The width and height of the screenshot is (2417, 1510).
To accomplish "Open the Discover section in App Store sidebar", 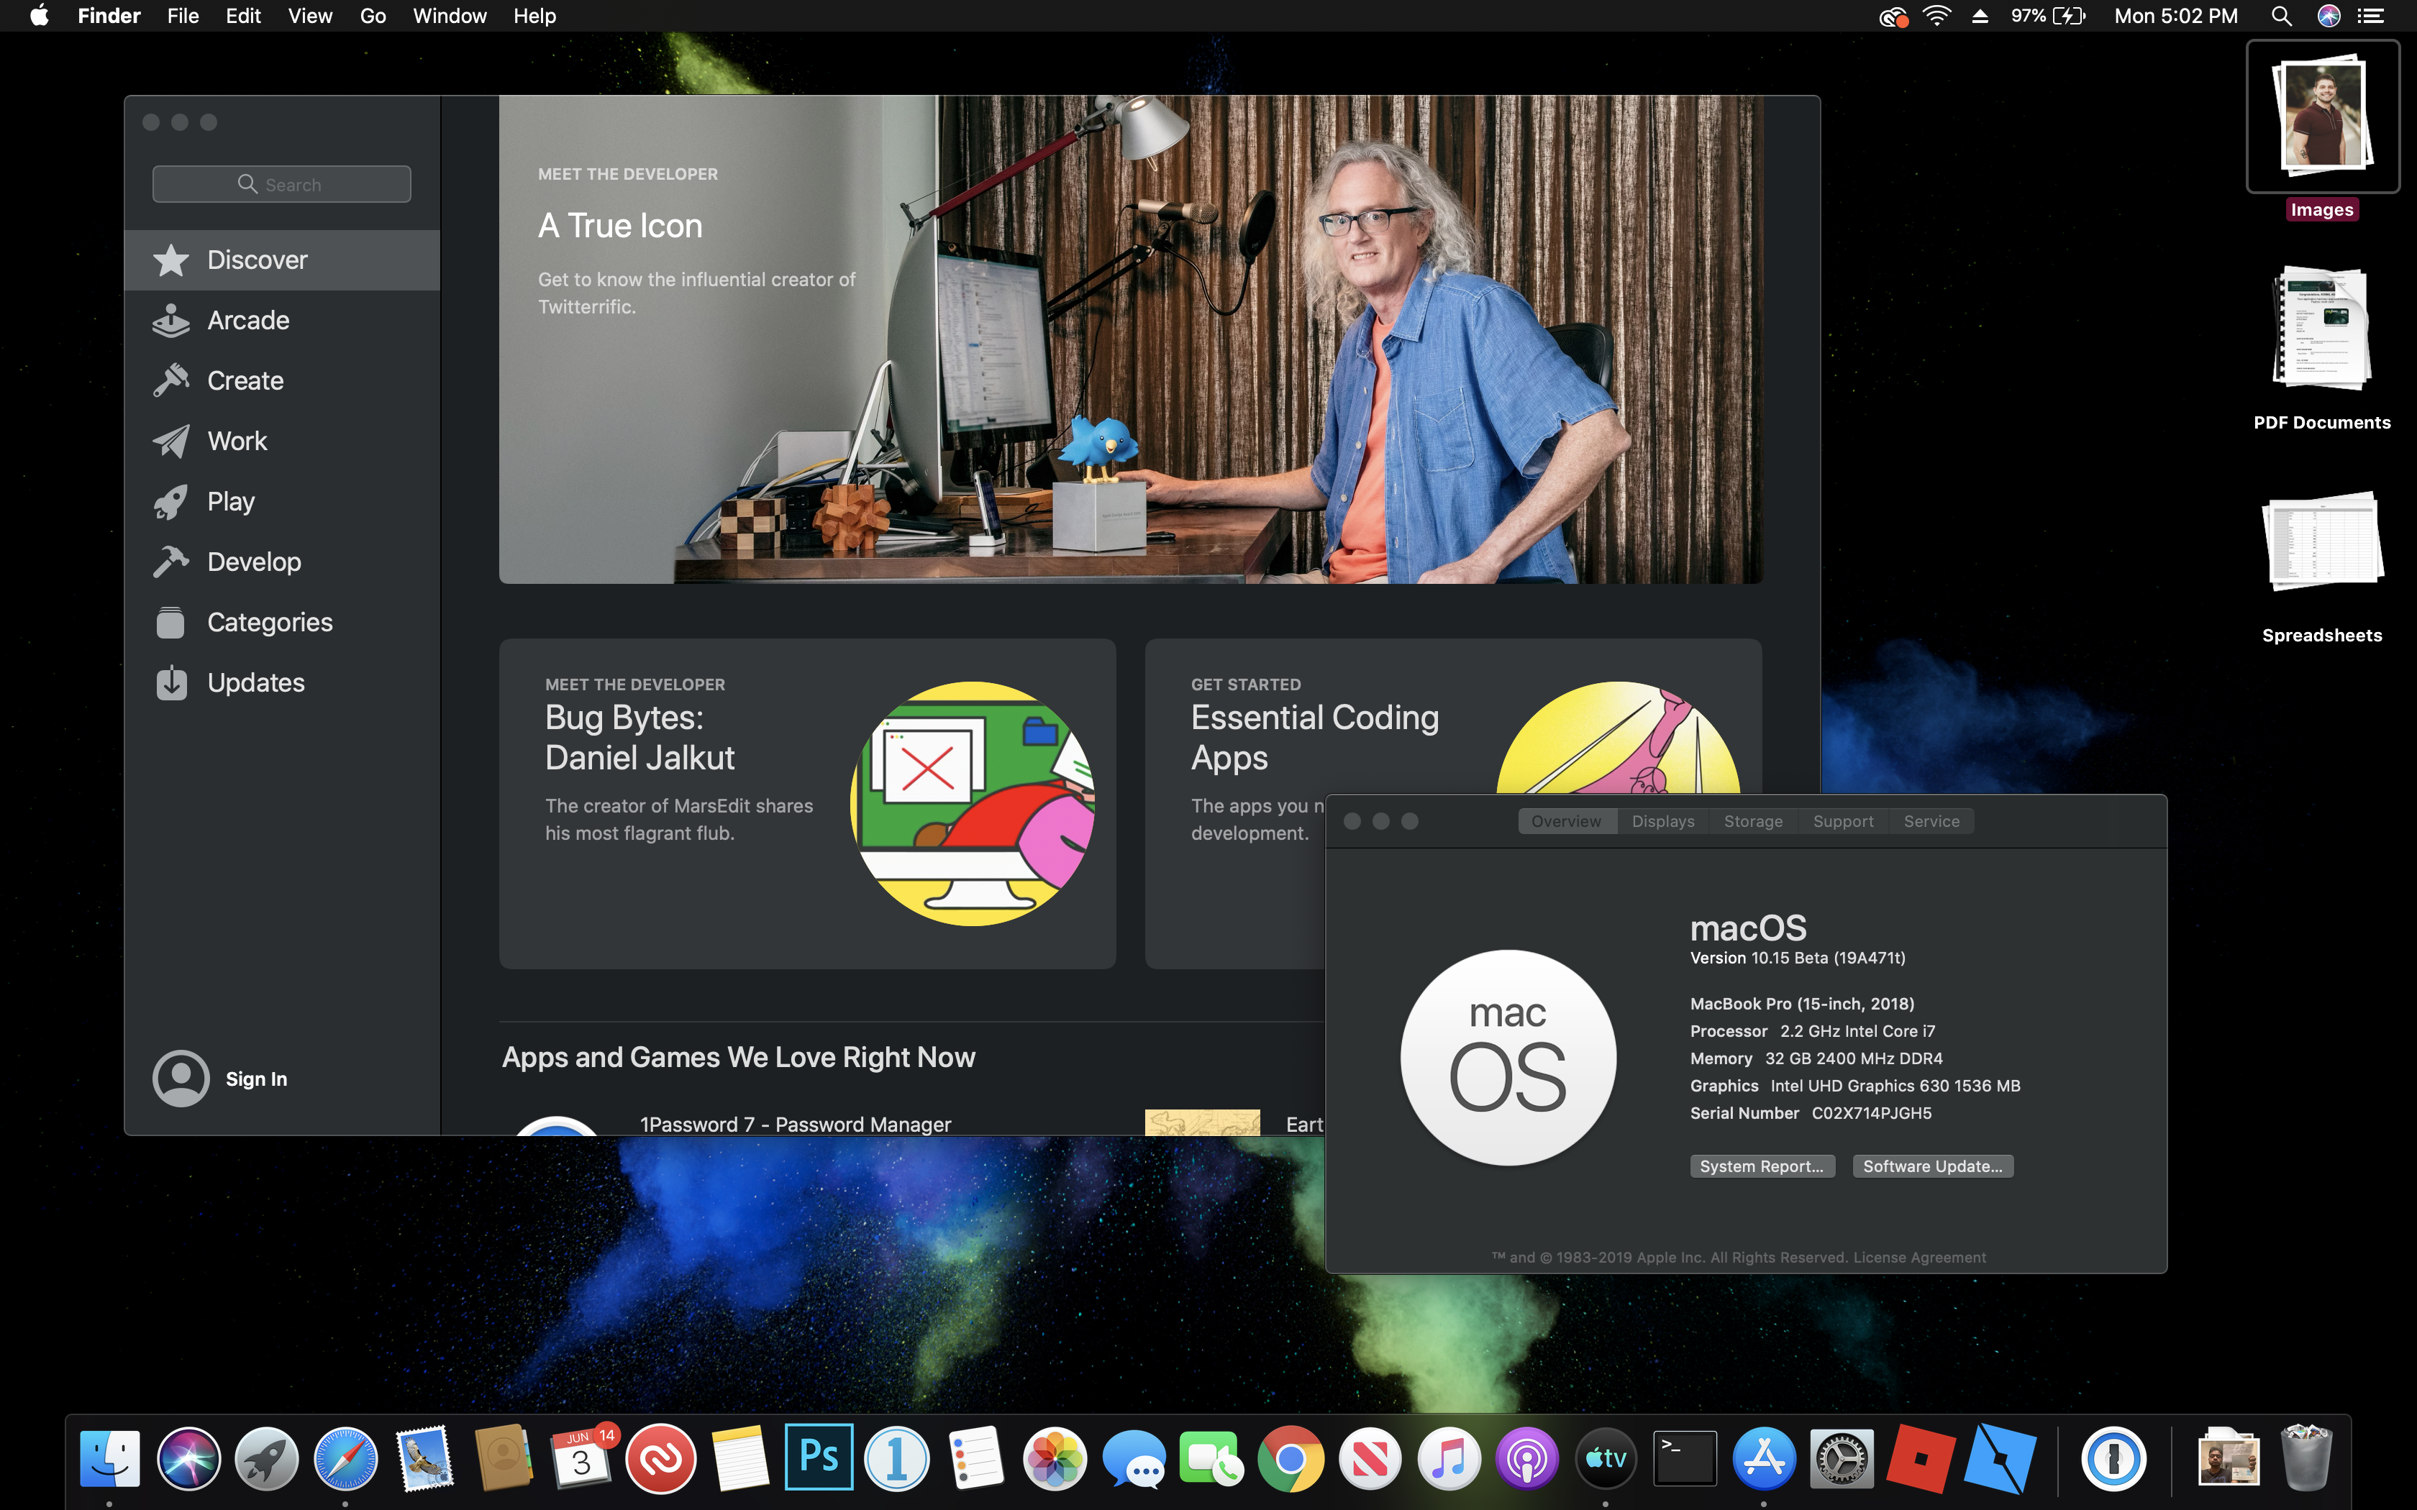I will (282, 260).
